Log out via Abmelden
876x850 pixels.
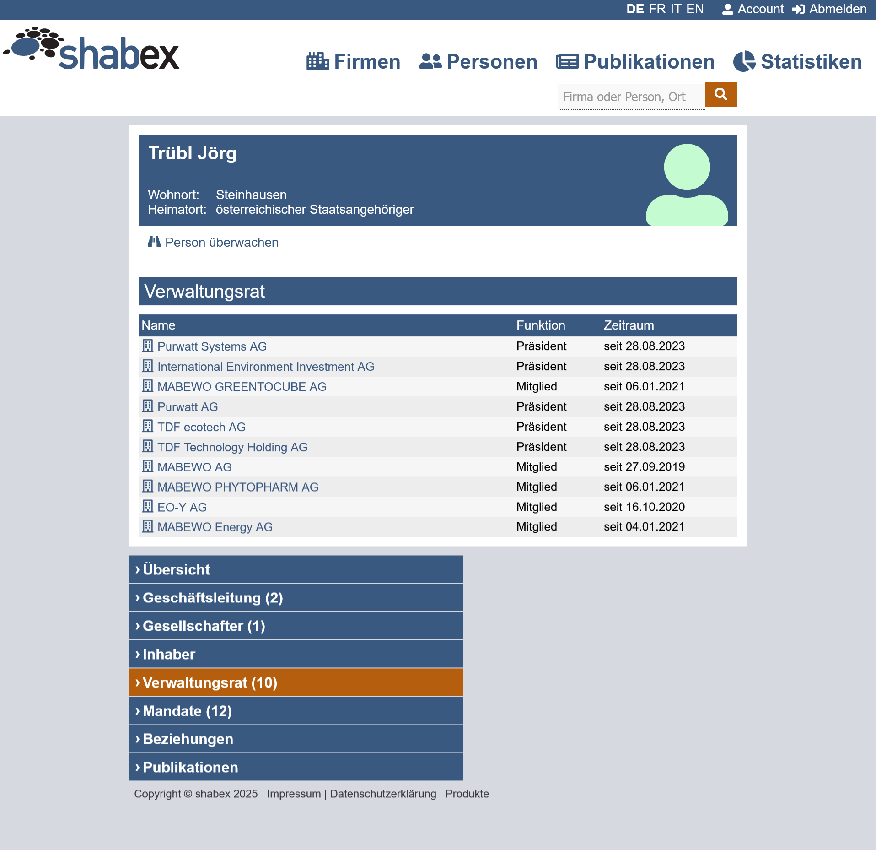click(x=829, y=9)
